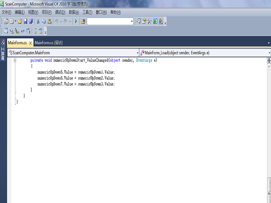Open the 窗口(W) menu
Image resolution: width=271 pixels, height=203 pixels.
[101, 12]
